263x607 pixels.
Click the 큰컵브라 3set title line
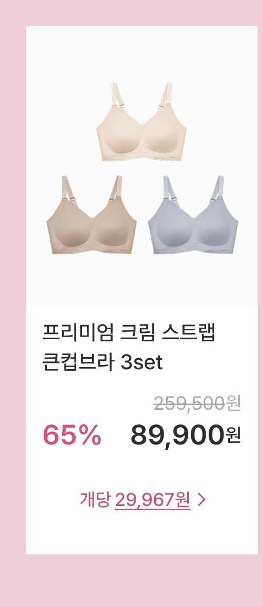click(x=102, y=363)
